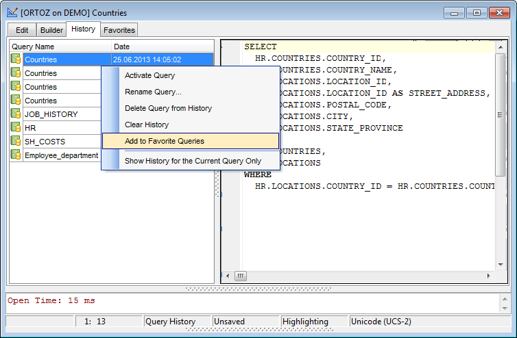Click the Highlighting status bar cell
Image resolution: width=517 pixels, height=338 pixels.
[x=314, y=321]
